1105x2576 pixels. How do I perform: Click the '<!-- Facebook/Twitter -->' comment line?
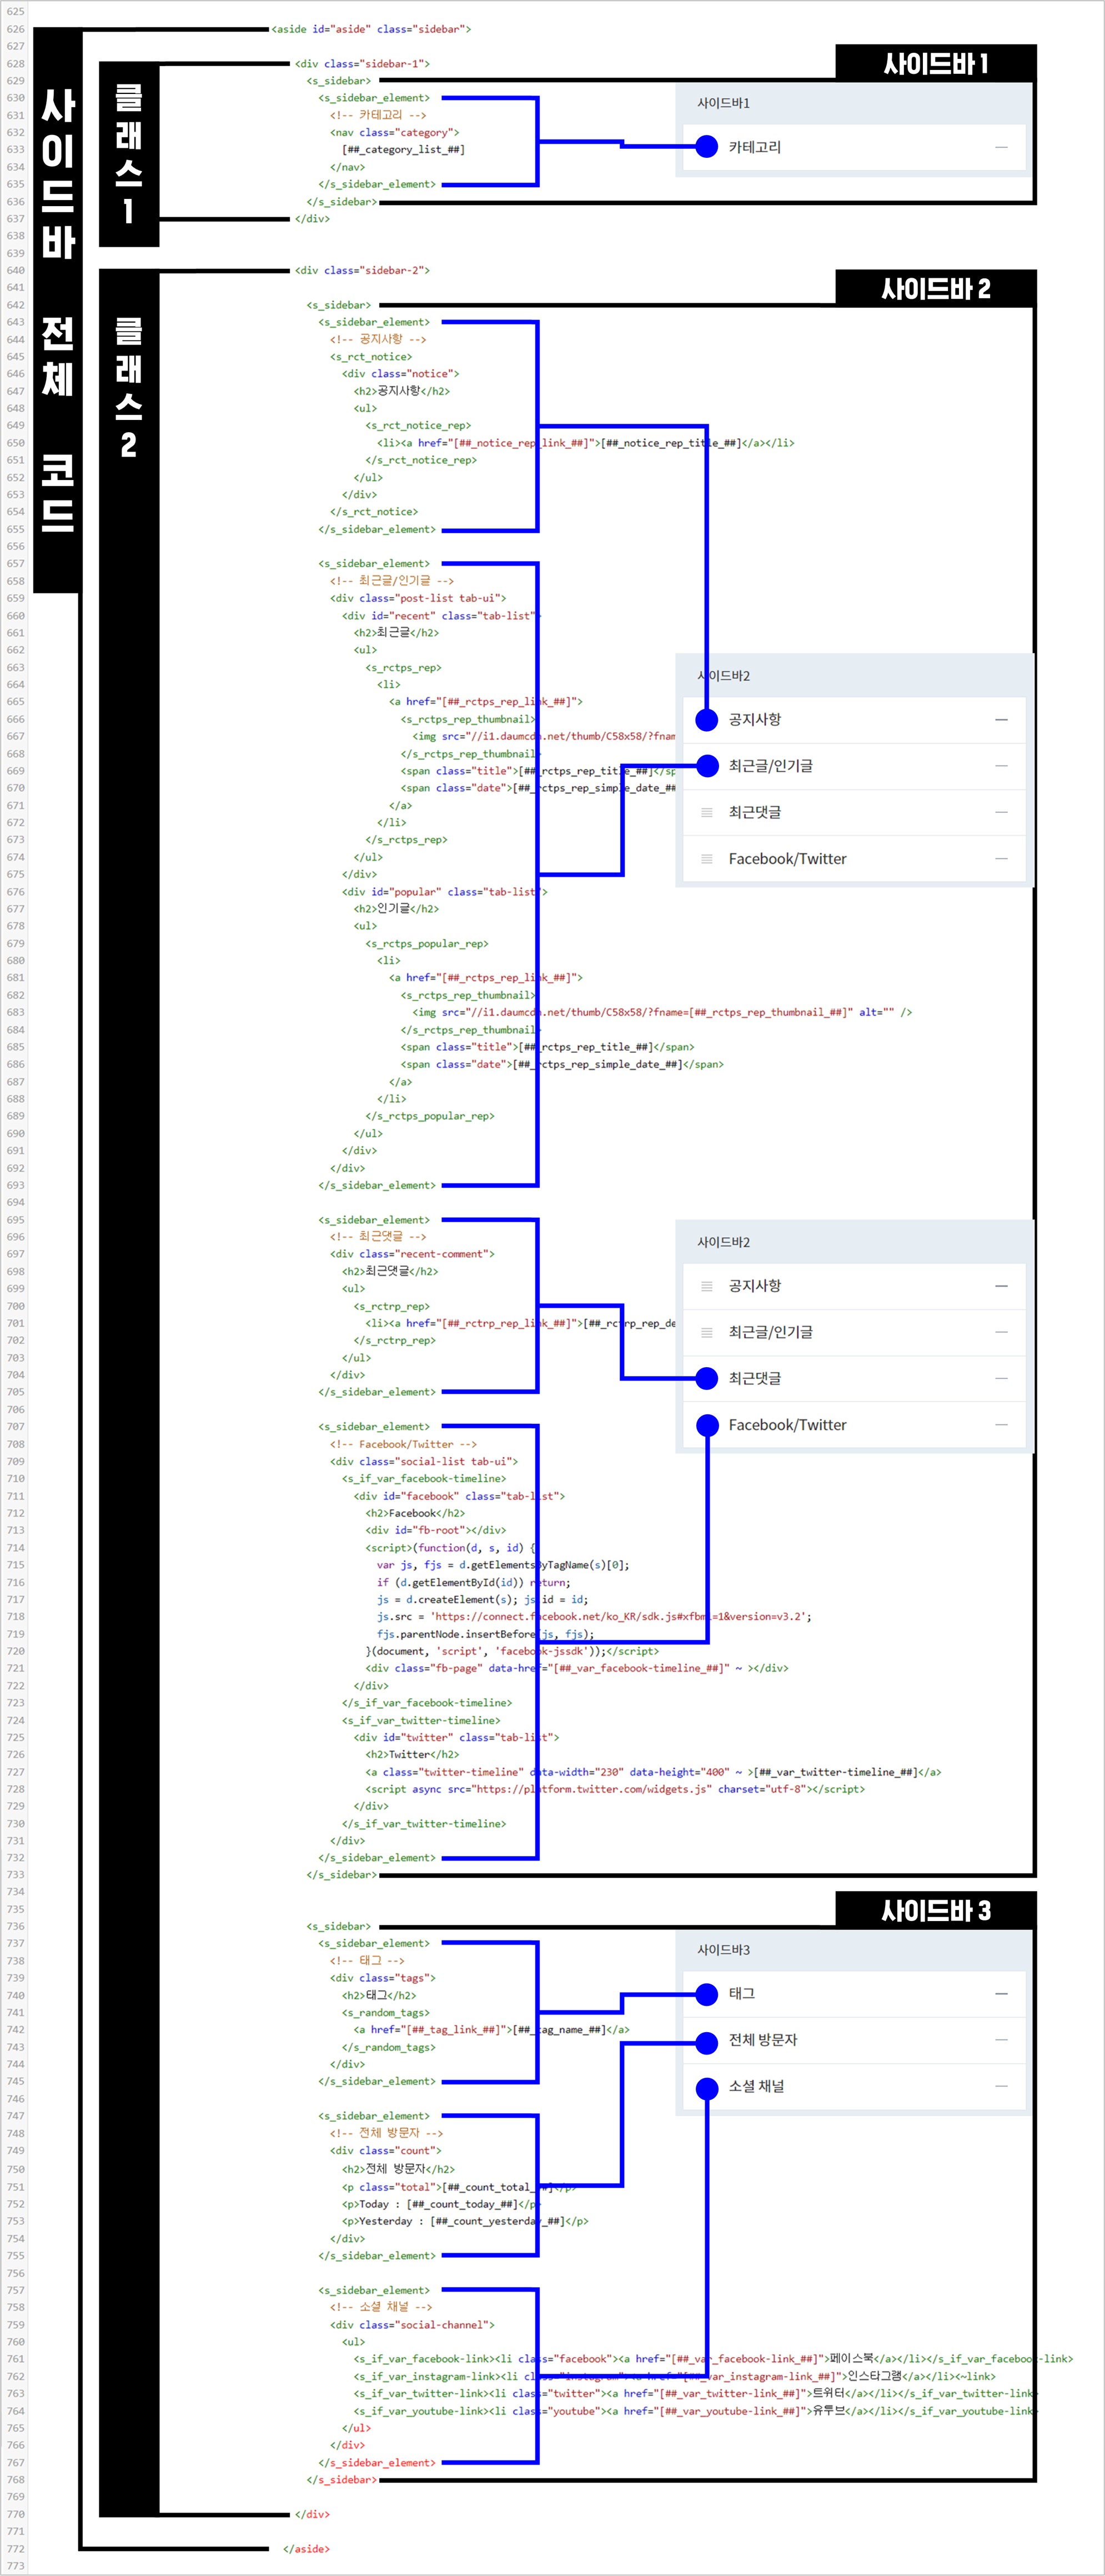click(403, 1444)
